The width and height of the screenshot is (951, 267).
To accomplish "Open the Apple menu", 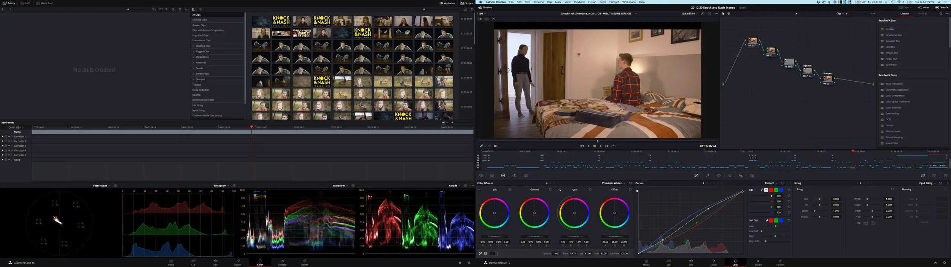I will click(480, 2).
